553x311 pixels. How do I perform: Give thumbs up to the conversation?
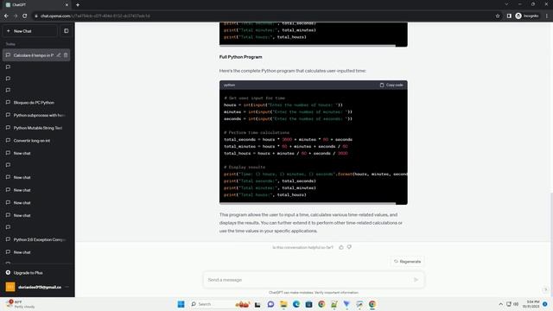coord(341,247)
